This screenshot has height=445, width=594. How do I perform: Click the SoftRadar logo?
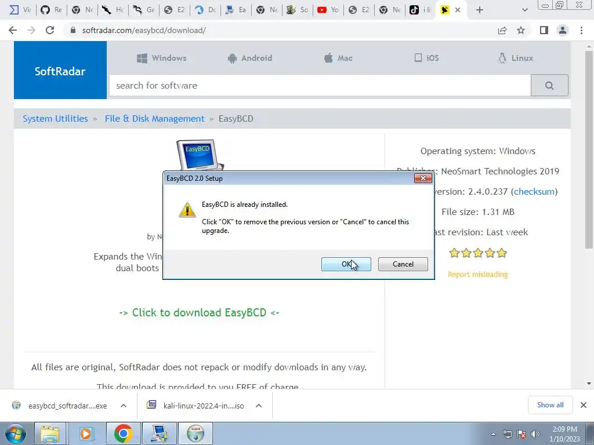[60, 70]
